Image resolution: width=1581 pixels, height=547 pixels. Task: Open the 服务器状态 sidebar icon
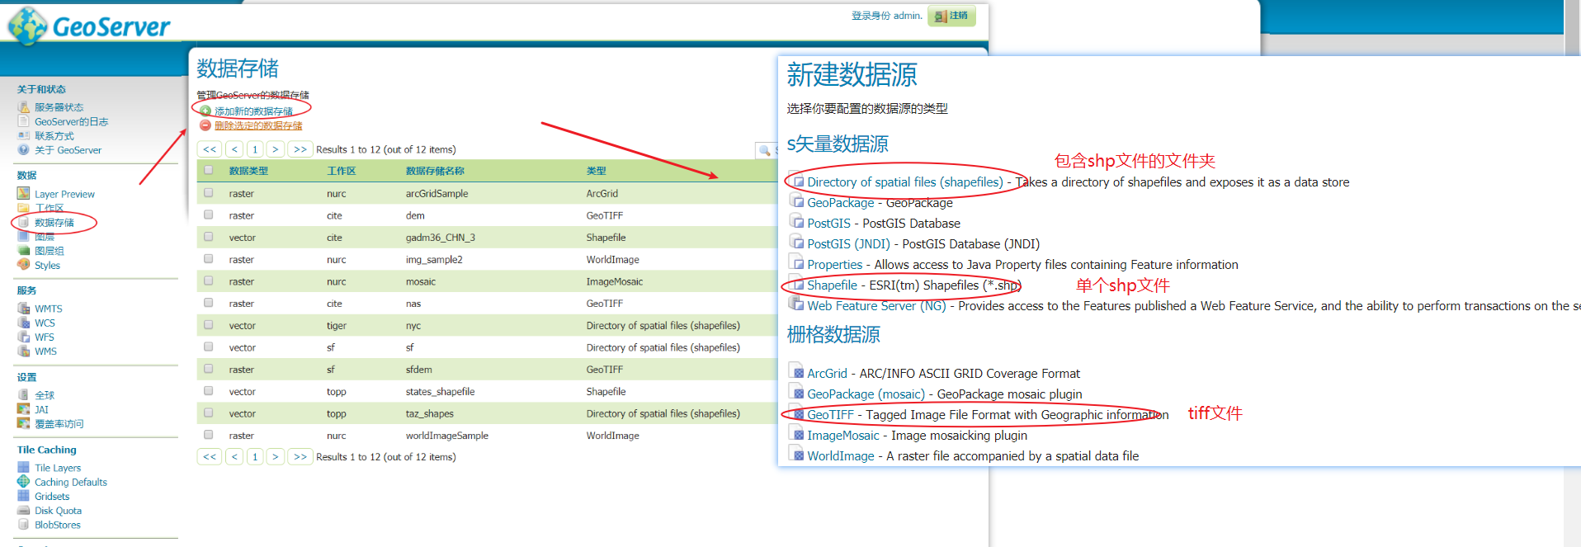tap(23, 107)
